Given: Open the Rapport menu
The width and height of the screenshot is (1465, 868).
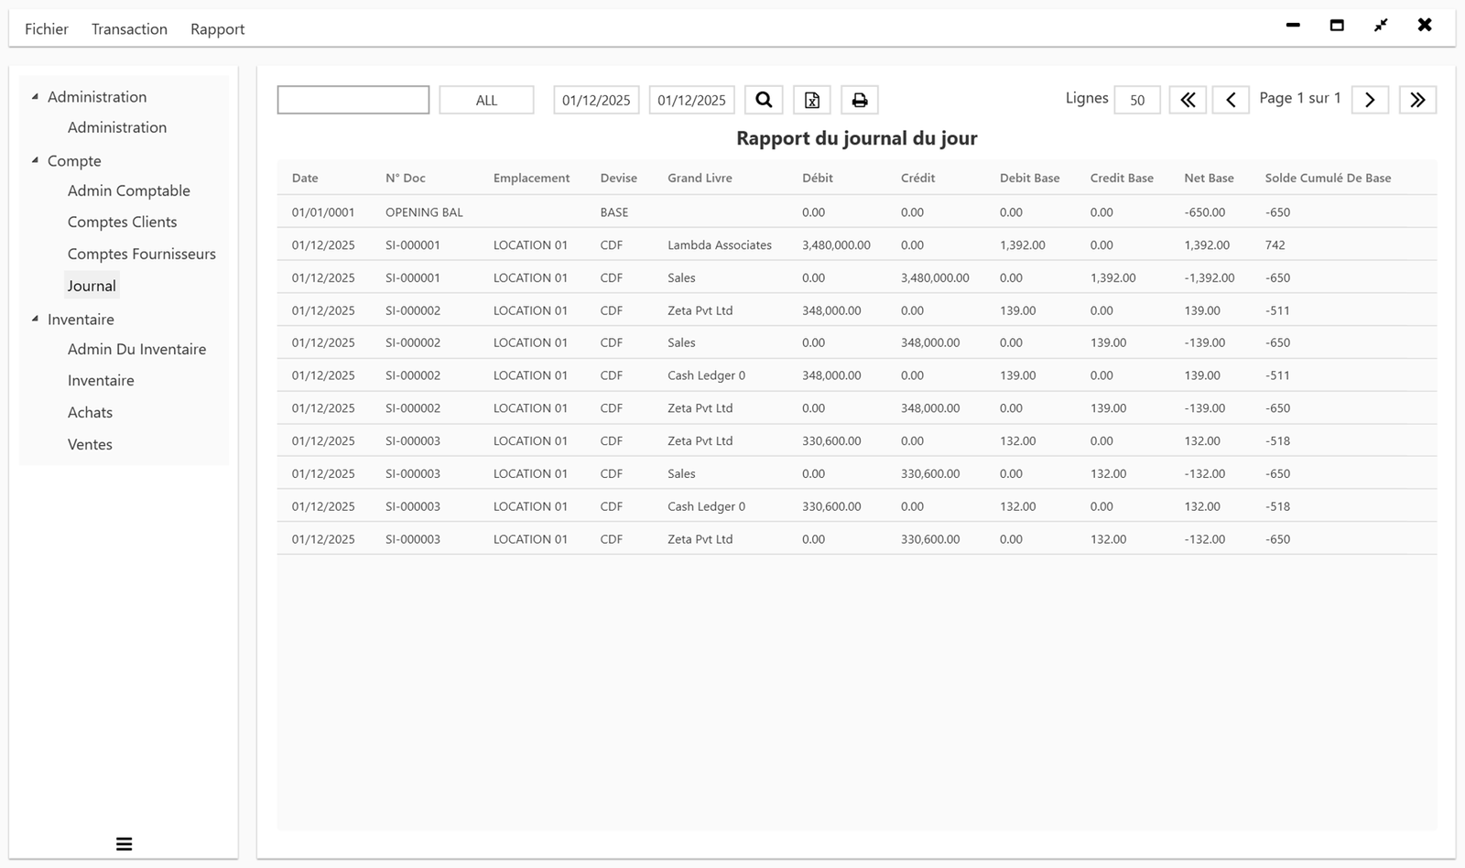Looking at the screenshot, I should [217, 28].
